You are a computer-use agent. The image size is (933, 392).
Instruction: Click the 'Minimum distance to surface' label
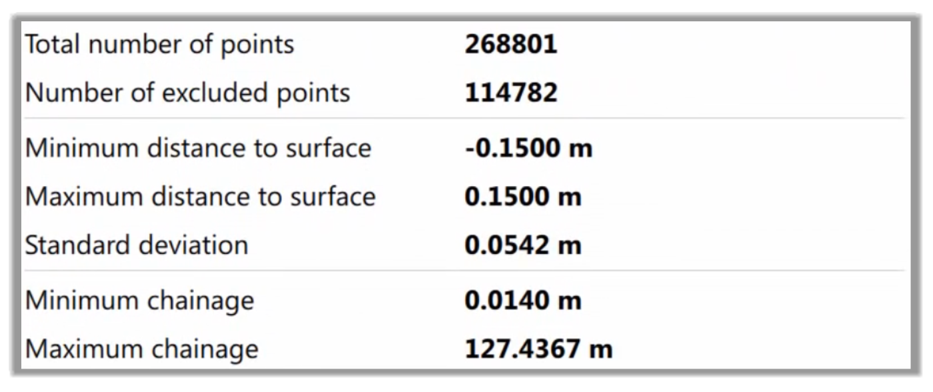coord(198,147)
